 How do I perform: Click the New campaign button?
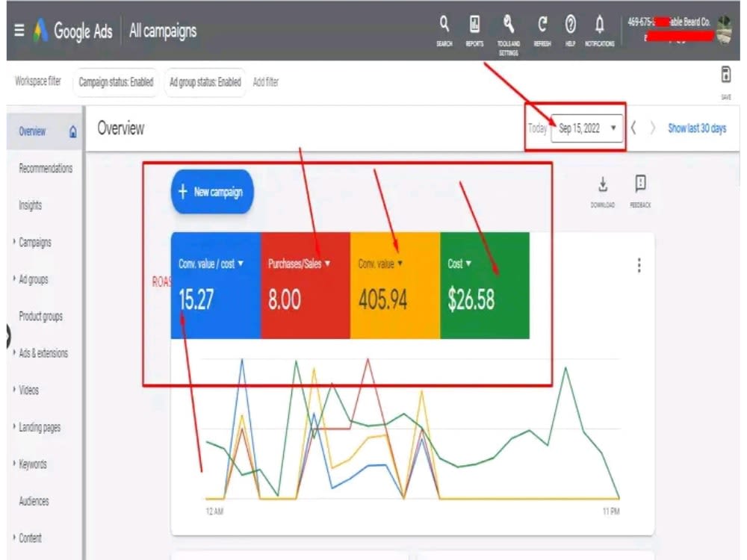click(x=212, y=191)
